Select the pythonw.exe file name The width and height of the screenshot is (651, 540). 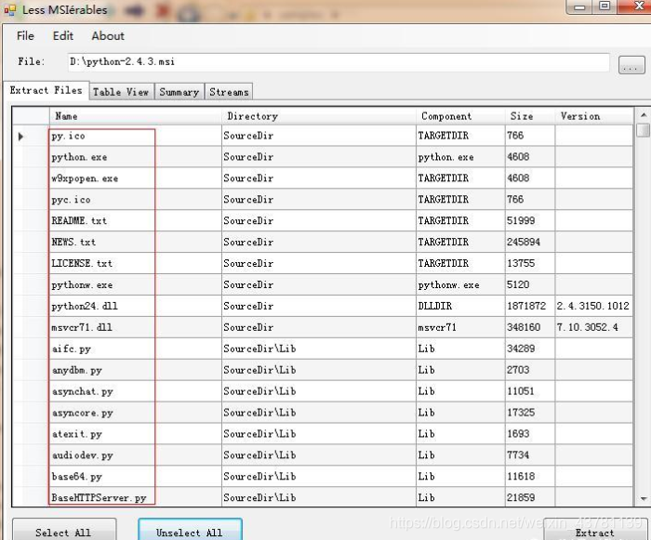tap(82, 285)
